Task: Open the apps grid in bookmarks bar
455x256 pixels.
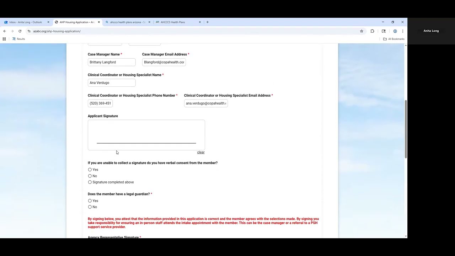Action: [4, 39]
